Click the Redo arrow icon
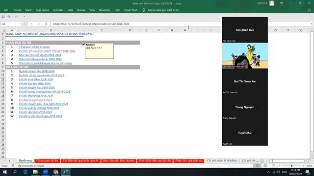This screenshot has width=314, height=176. (x=17, y=17)
